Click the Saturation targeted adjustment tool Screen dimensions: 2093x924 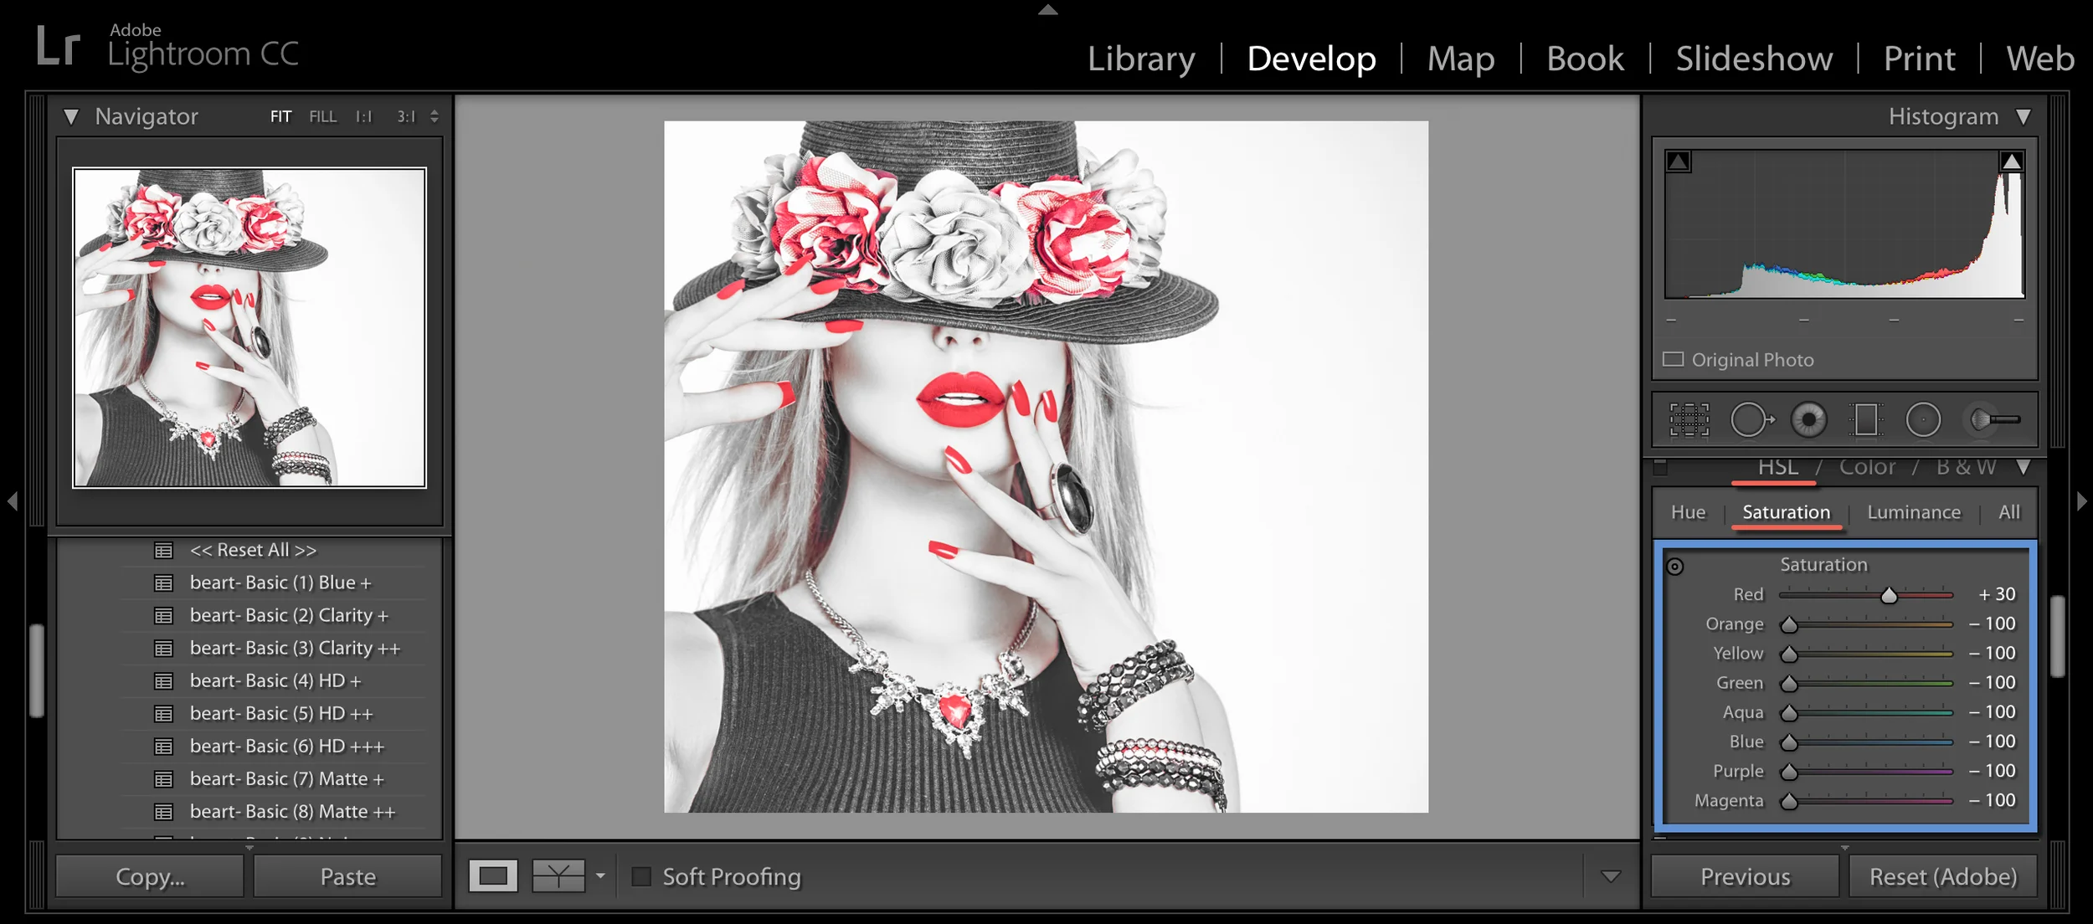(x=1674, y=567)
